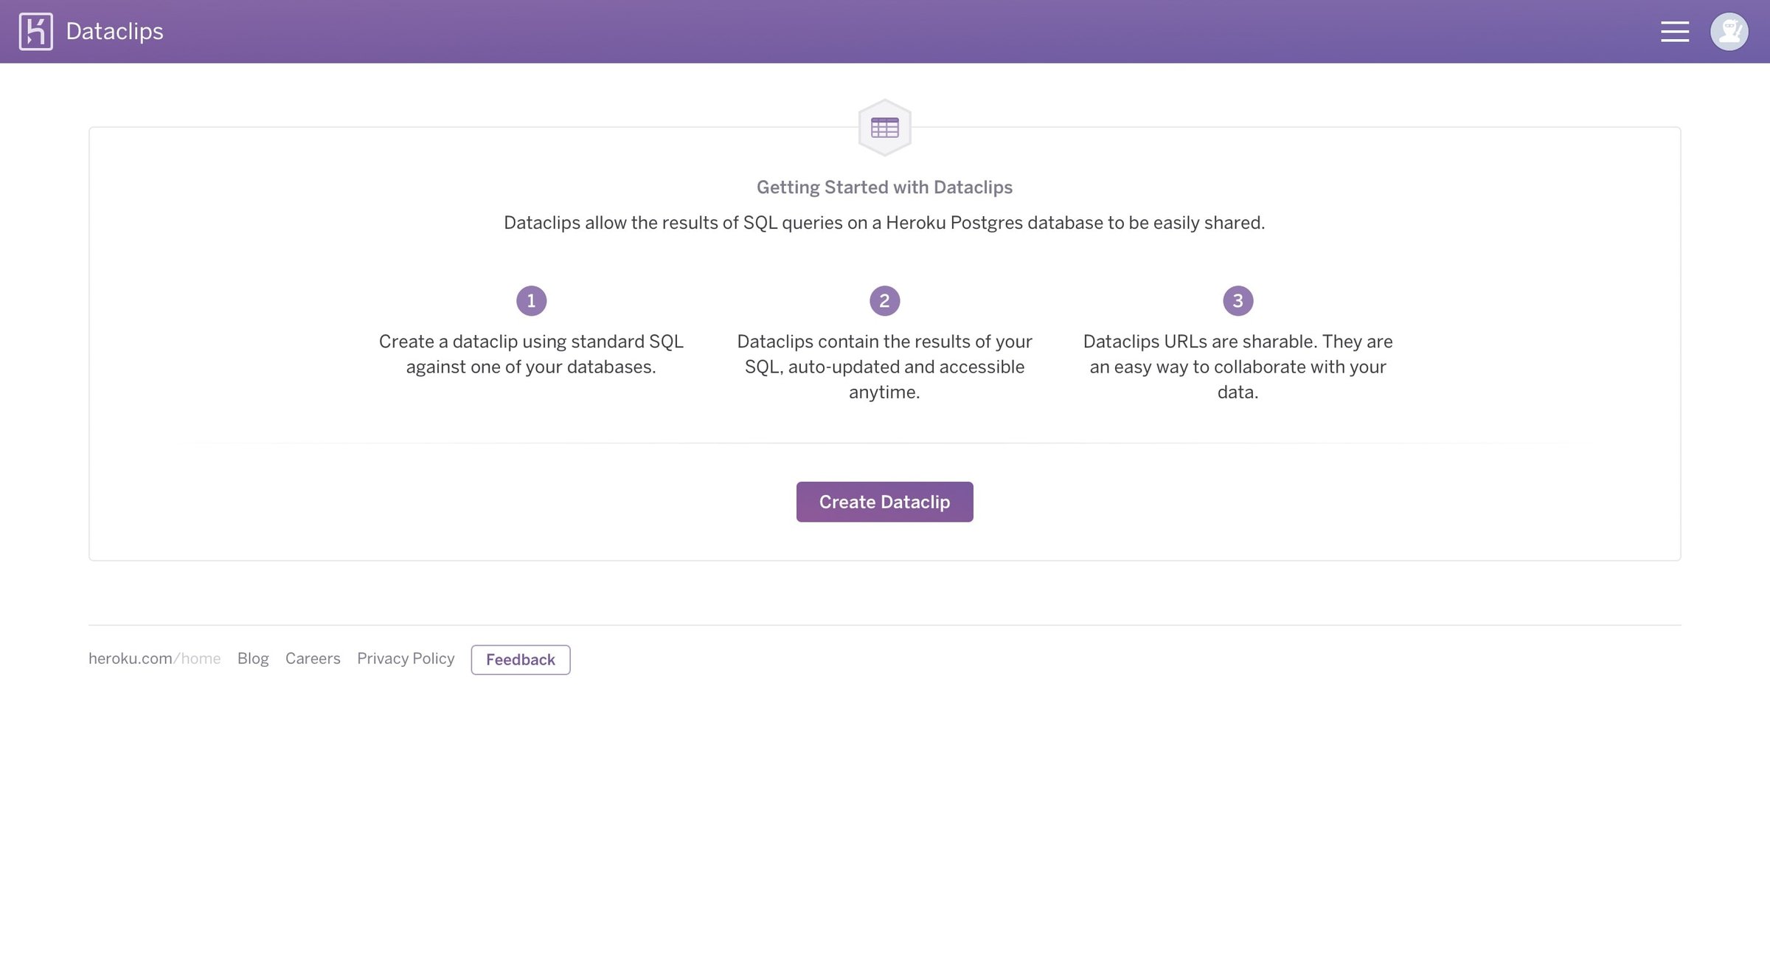This screenshot has width=1770, height=976.
Task: Open the Blog footer link
Action: click(x=253, y=658)
